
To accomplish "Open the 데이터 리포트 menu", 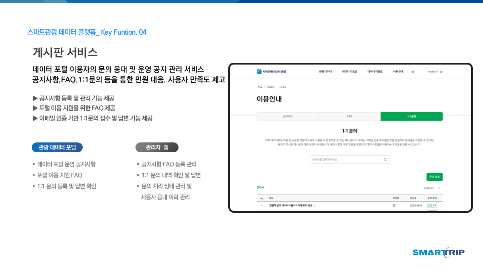I will click(375, 71).
